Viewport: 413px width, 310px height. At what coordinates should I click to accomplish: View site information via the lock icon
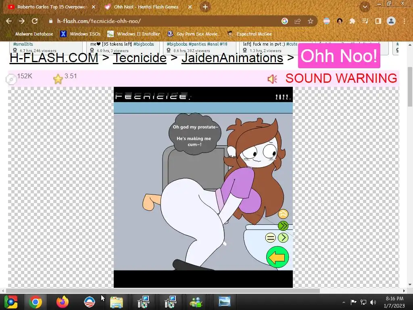pyautogui.click(x=51, y=21)
